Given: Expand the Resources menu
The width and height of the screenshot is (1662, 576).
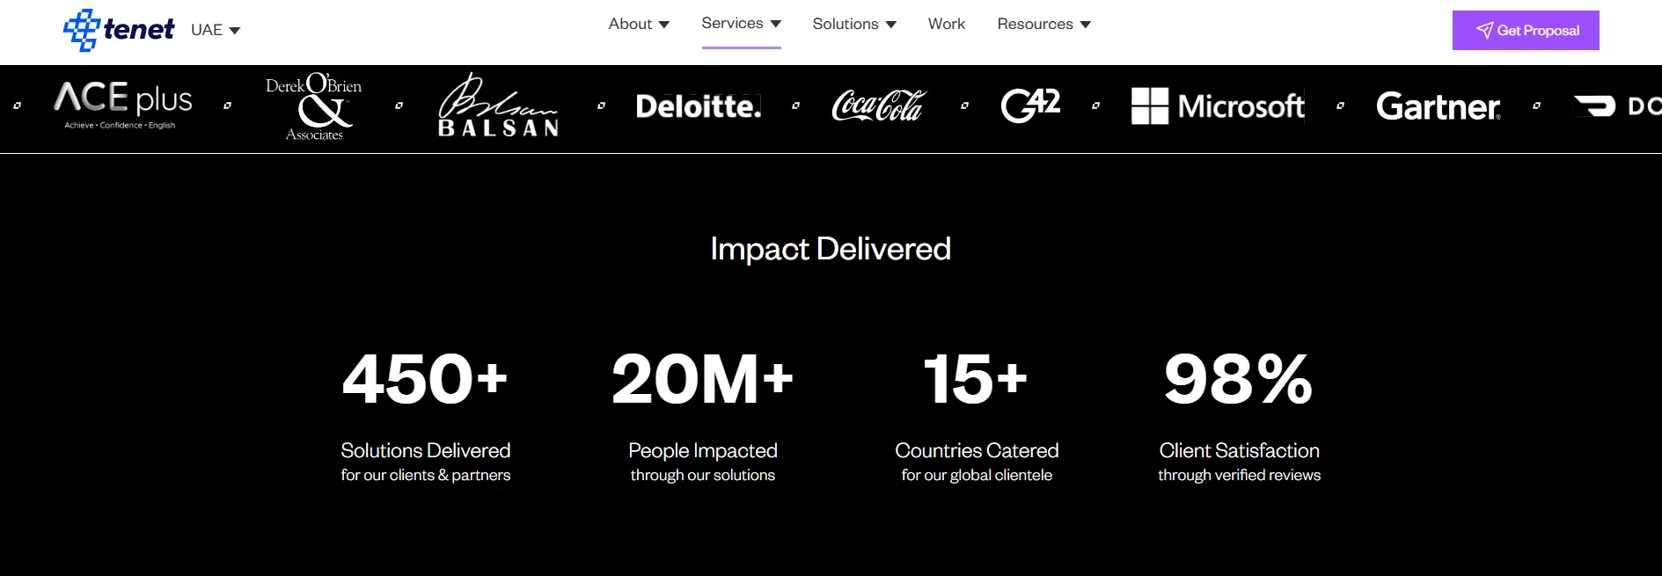Looking at the screenshot, I should coord(1043,25).
